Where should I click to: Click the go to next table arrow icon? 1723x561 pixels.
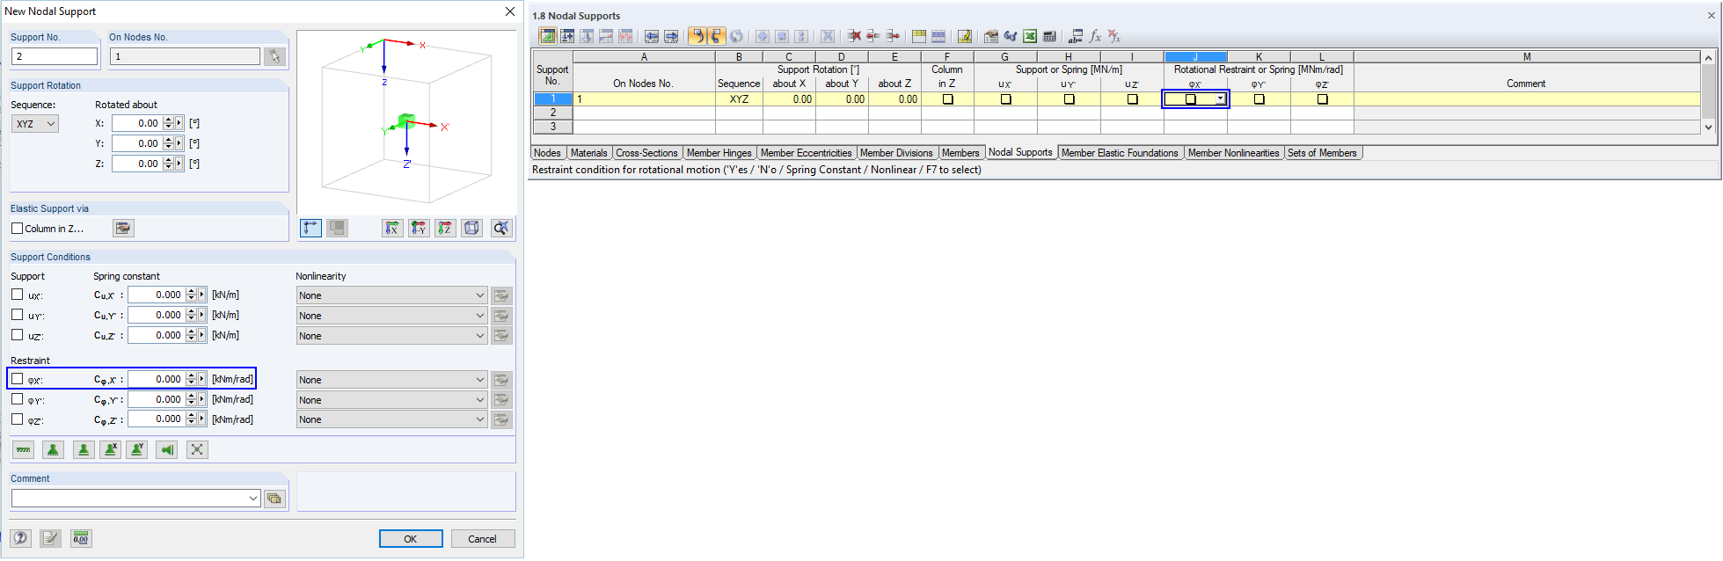[671, 36]
